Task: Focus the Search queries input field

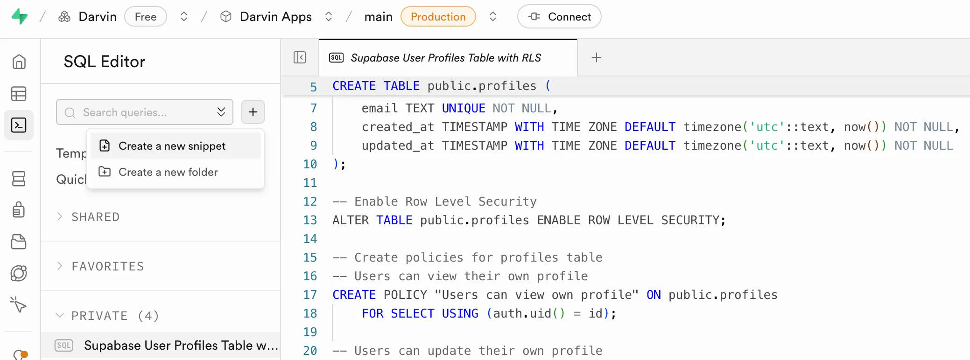Action: tap(145, 112)
